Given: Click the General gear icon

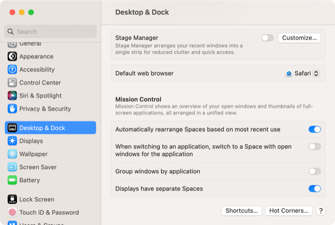Looking at the screenshot, I should tap(12, 44).
